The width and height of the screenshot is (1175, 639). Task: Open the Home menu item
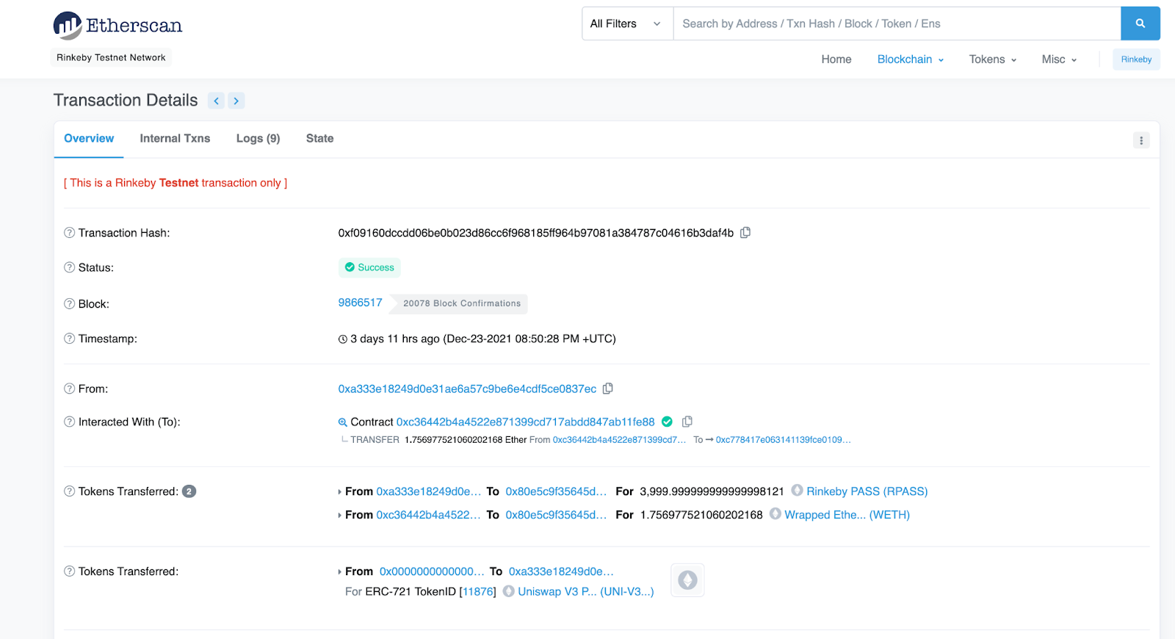click(x=836, y=59)
